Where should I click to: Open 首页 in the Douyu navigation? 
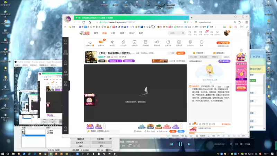coord(96,33)
